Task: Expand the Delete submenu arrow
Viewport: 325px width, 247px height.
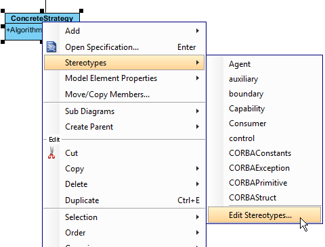Action: point(198,184)
